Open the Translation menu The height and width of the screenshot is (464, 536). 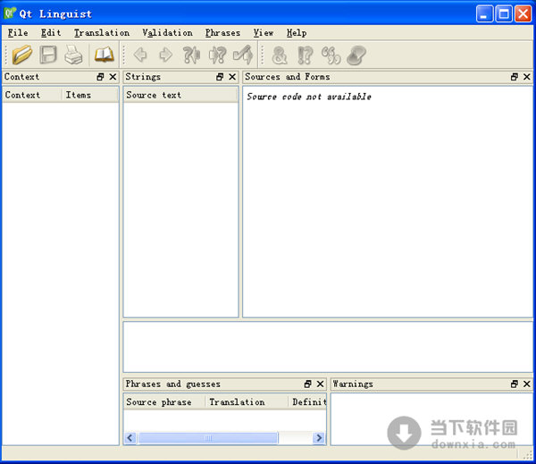102,33
